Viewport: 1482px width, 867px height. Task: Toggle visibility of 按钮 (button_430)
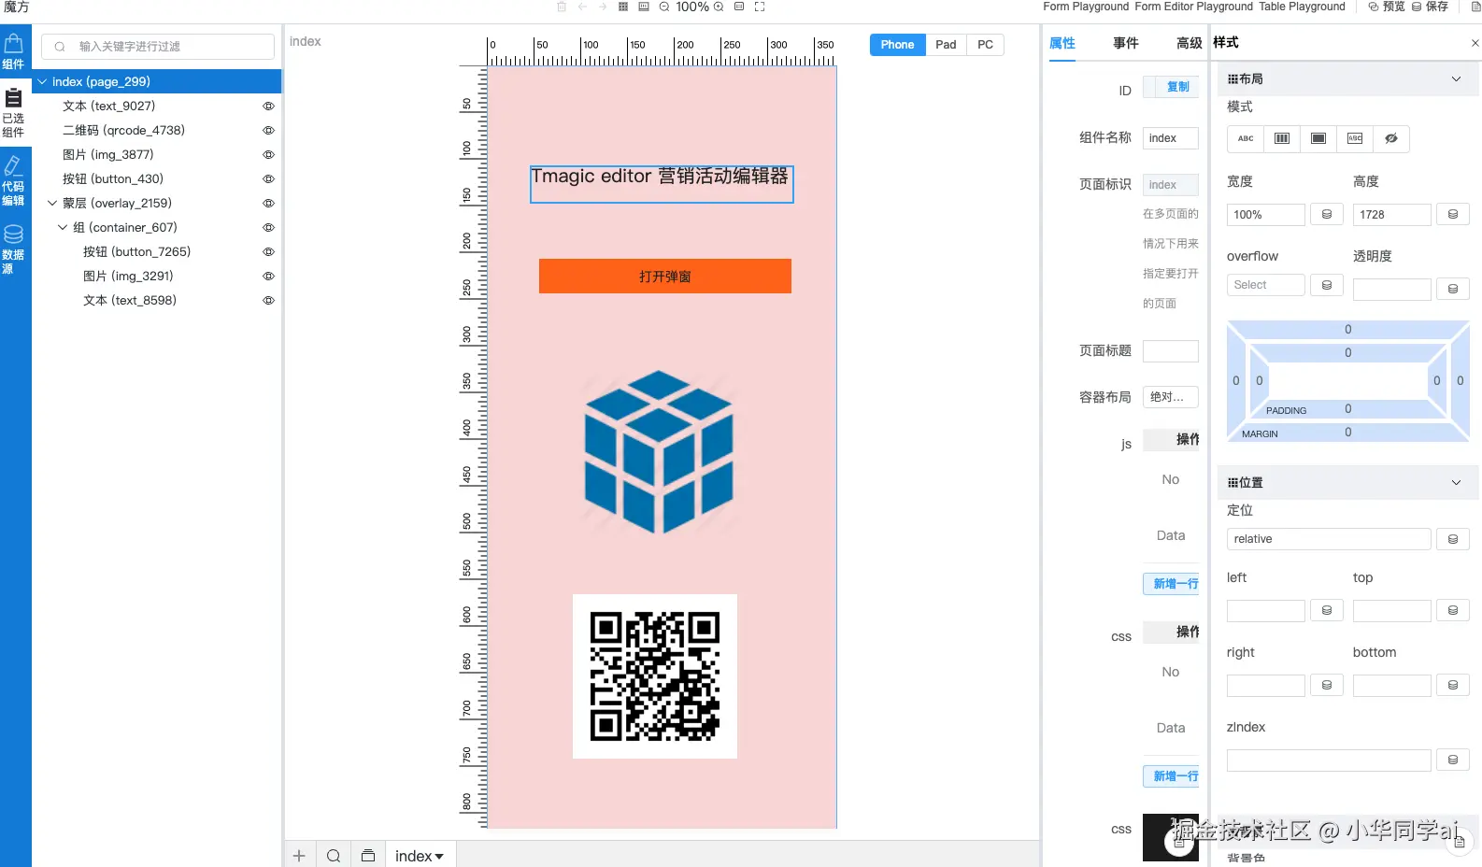268,179
